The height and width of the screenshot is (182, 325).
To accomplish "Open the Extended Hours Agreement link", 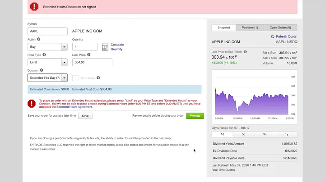I will (x=74, y=107).
